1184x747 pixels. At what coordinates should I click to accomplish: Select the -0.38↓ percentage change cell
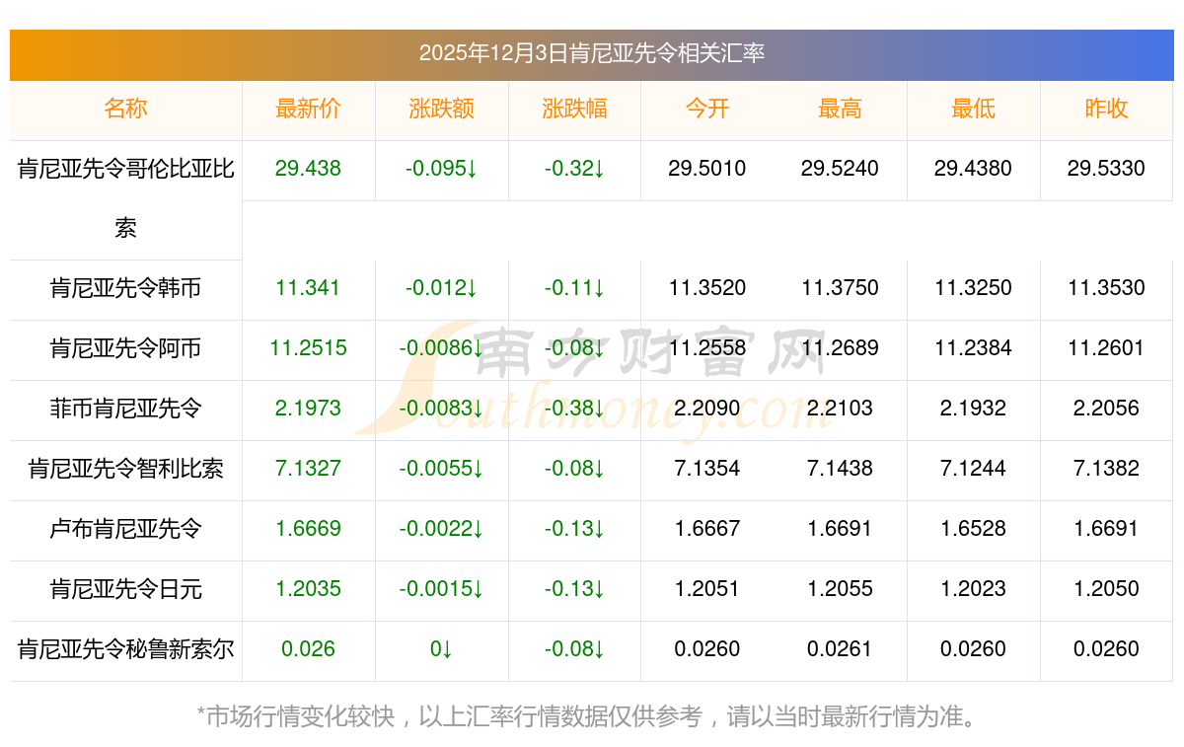tap(574, 409)
